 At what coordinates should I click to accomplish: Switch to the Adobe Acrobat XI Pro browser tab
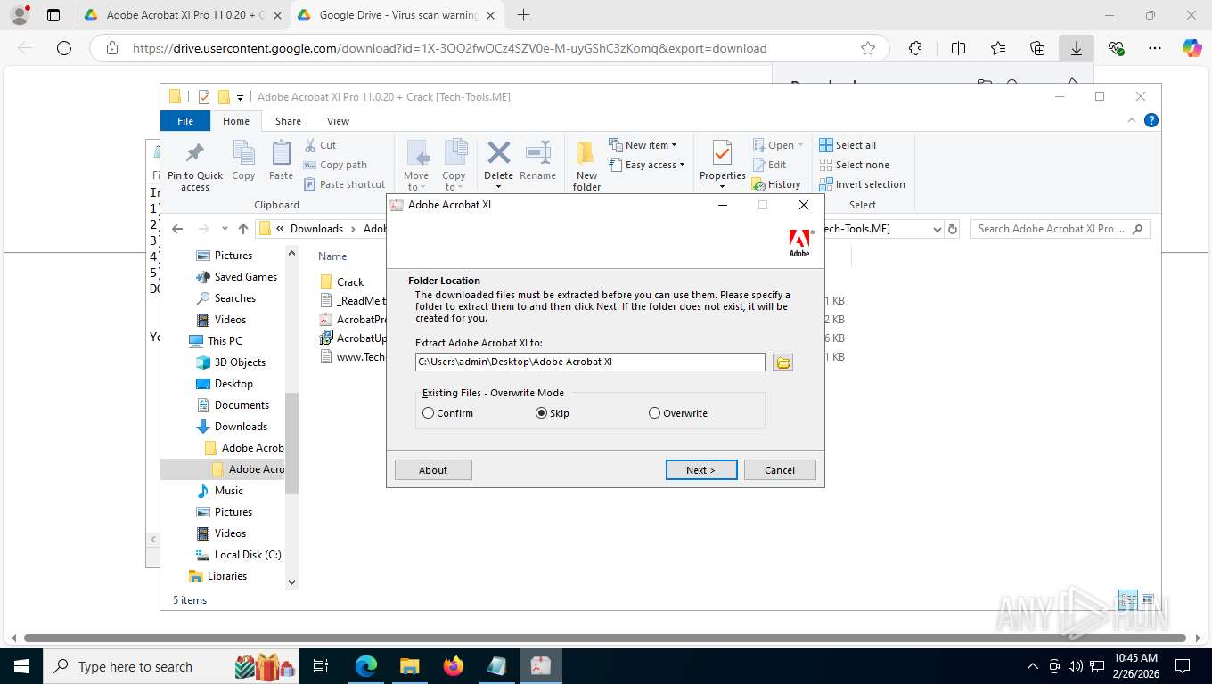(x=183, y=15)
